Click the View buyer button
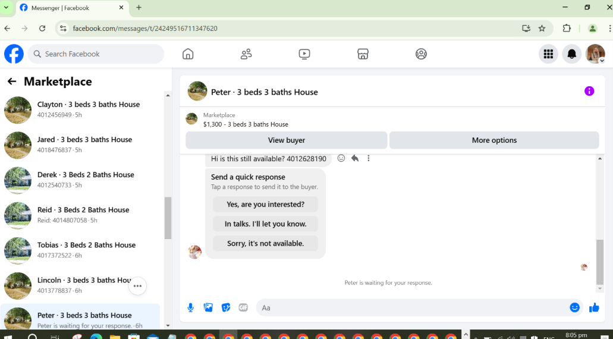Screen dimensions: 613x339 click(x=286, y=140)
